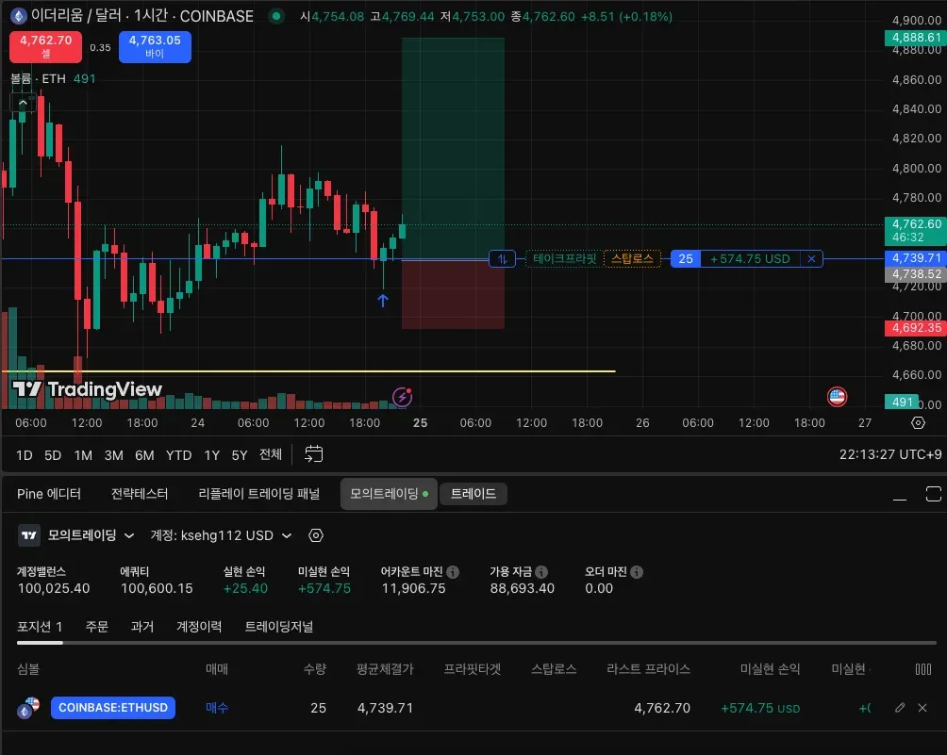
Task: Select the 1Y time range
Action: (x=212, y=455)
